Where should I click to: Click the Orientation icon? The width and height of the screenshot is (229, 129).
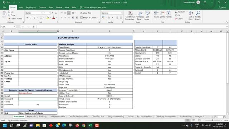pos(73,13)
